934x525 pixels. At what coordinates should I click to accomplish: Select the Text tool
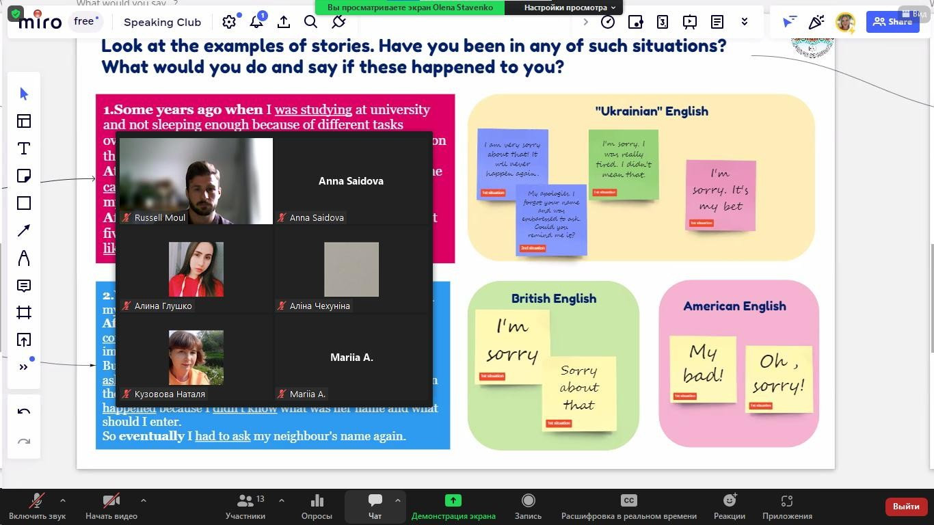tap(24, 148)
